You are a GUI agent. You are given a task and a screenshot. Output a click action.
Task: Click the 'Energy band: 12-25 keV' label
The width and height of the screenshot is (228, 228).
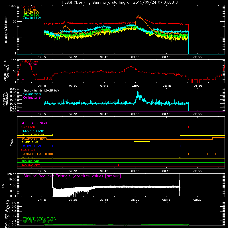41,91
